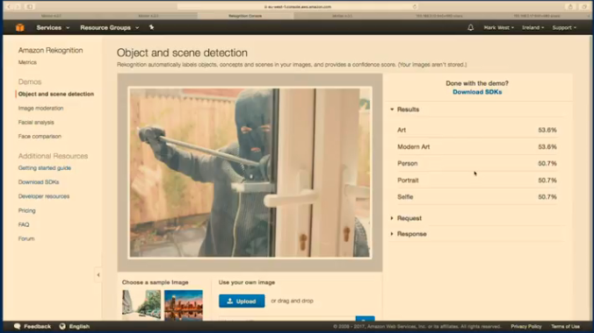Click the browser back arrow
Screen dimensions: 594x333
tap(9, 6)
